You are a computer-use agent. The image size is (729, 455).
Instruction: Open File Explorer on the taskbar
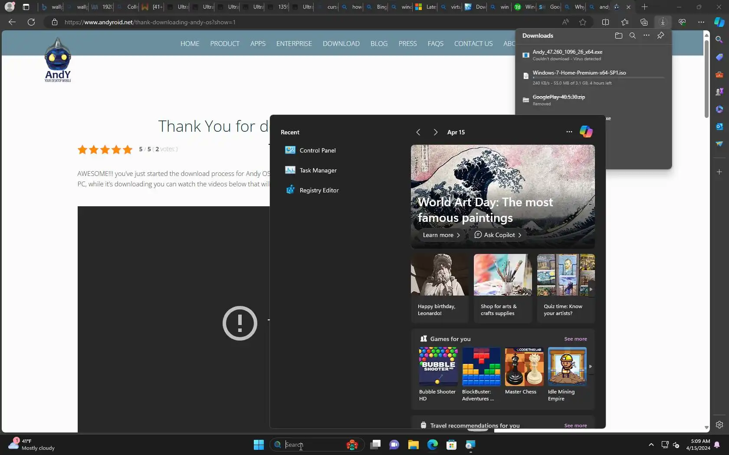(414, 445)
